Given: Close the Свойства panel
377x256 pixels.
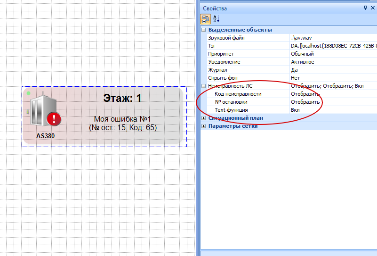Looking at the screenshot, I should pyautogui.click(x=373, y=8).
